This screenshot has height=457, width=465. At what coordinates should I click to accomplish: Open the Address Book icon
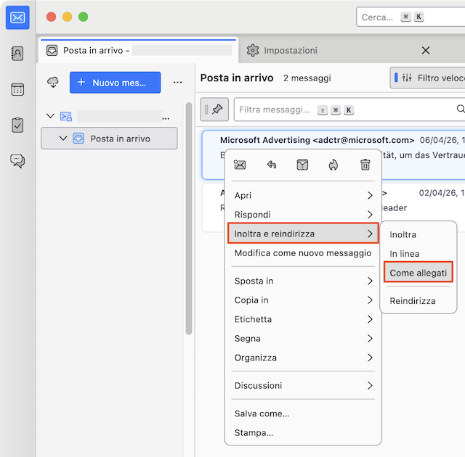[17, 54]
